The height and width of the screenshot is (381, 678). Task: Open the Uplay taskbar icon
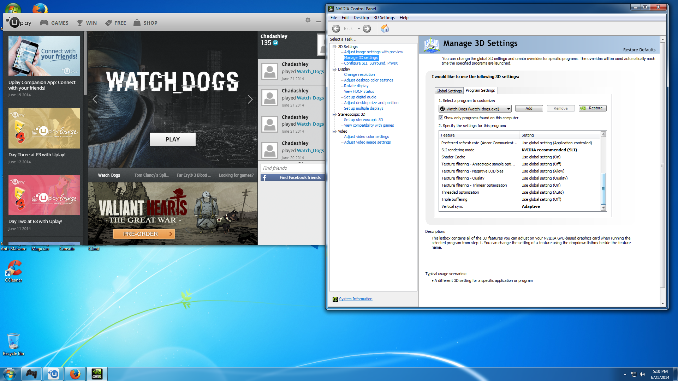(53, 374)
